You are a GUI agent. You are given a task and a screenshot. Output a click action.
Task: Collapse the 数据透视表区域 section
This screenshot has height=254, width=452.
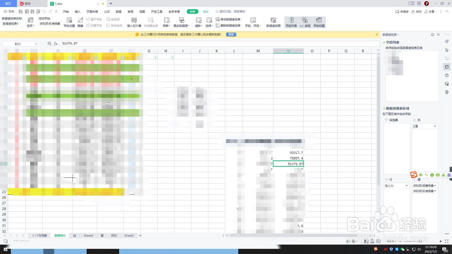click(x=384, y=108)
